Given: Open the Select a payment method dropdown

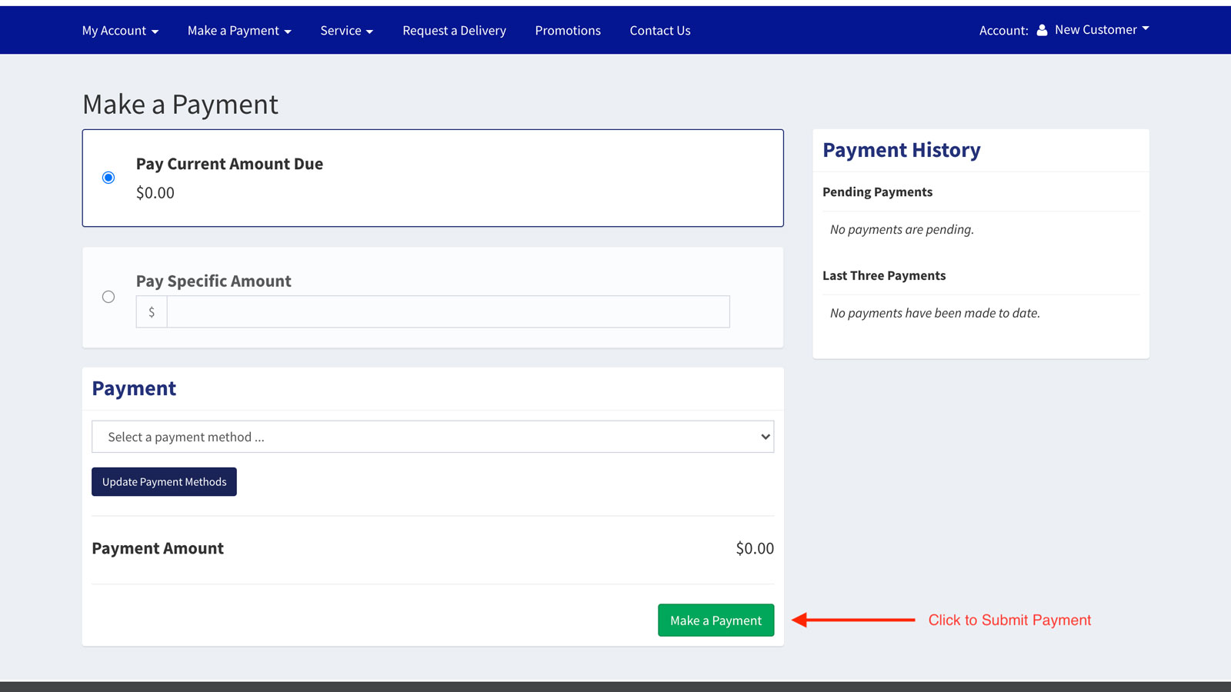Looking at the screenshot, I should click(432, 437).
